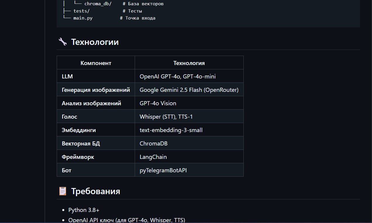Click the pyTelegramBotAPI cell
The image size is (372, 223).
pos(189,170)
